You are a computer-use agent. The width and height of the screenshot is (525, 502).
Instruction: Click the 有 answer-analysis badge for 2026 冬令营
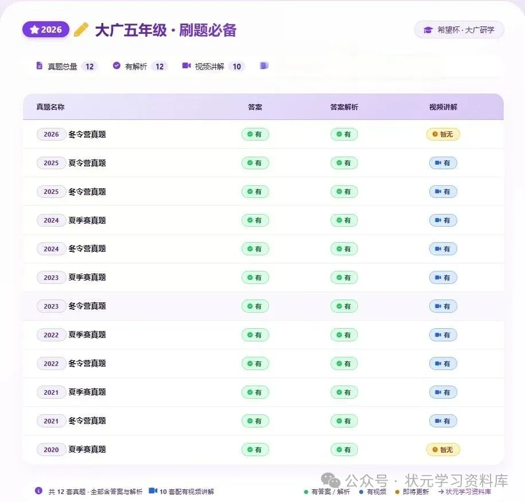pyautogui.click(x=344, y=134)
